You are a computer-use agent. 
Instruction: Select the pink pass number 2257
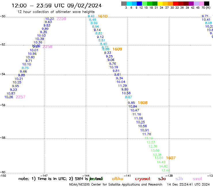click(20, 97)
